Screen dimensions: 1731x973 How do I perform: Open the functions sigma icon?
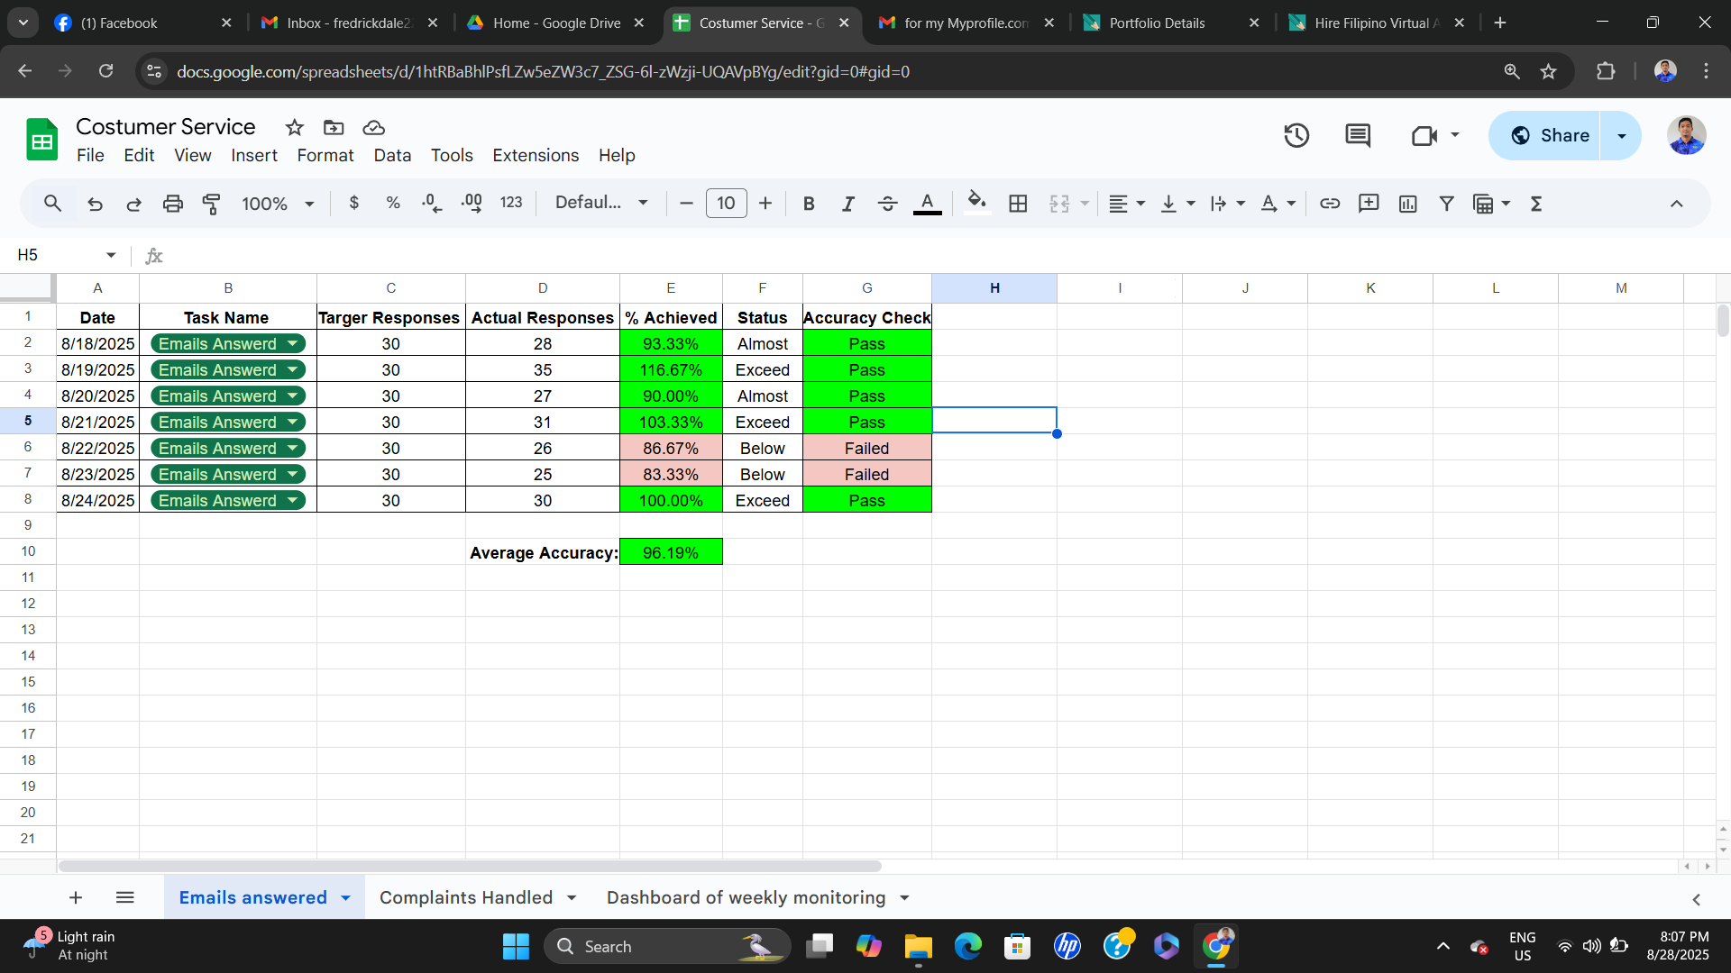[x=1536, y=204]
